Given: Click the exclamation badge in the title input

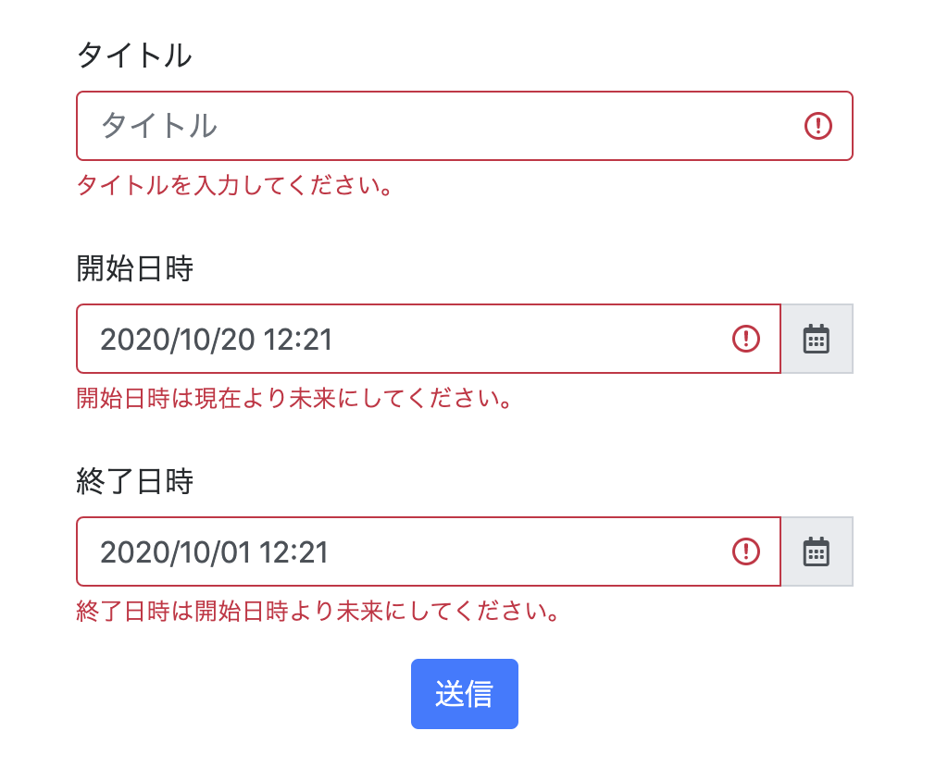Looking at the screenshot, I should pos(818,126).
